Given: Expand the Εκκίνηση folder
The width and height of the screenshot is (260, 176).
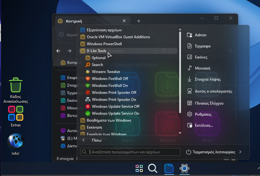Looking at the screenshot, I should pos(91,127).
